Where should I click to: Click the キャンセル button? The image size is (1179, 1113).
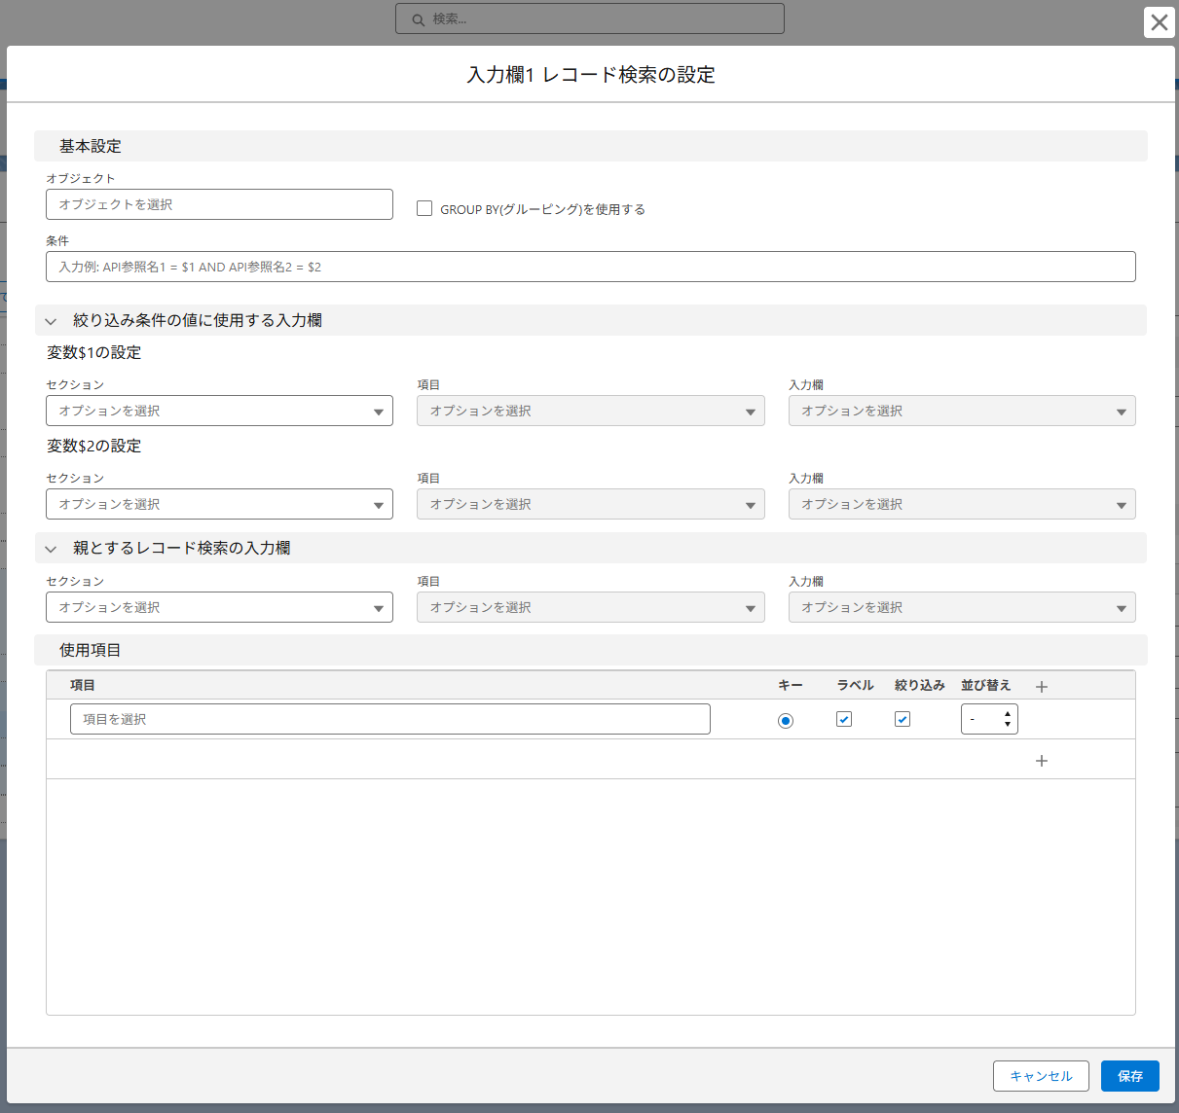coord(1041,1076)
